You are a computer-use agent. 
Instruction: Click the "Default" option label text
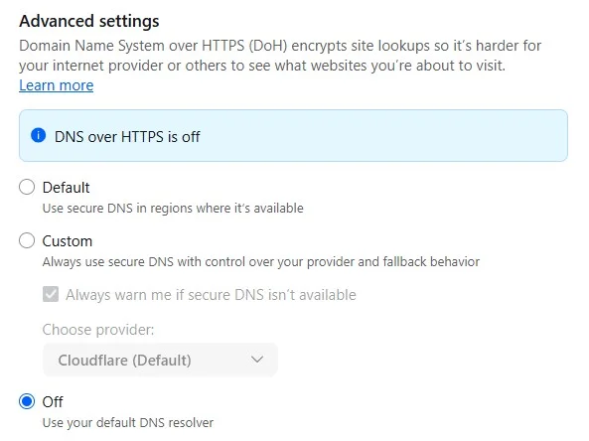(67, 187)
